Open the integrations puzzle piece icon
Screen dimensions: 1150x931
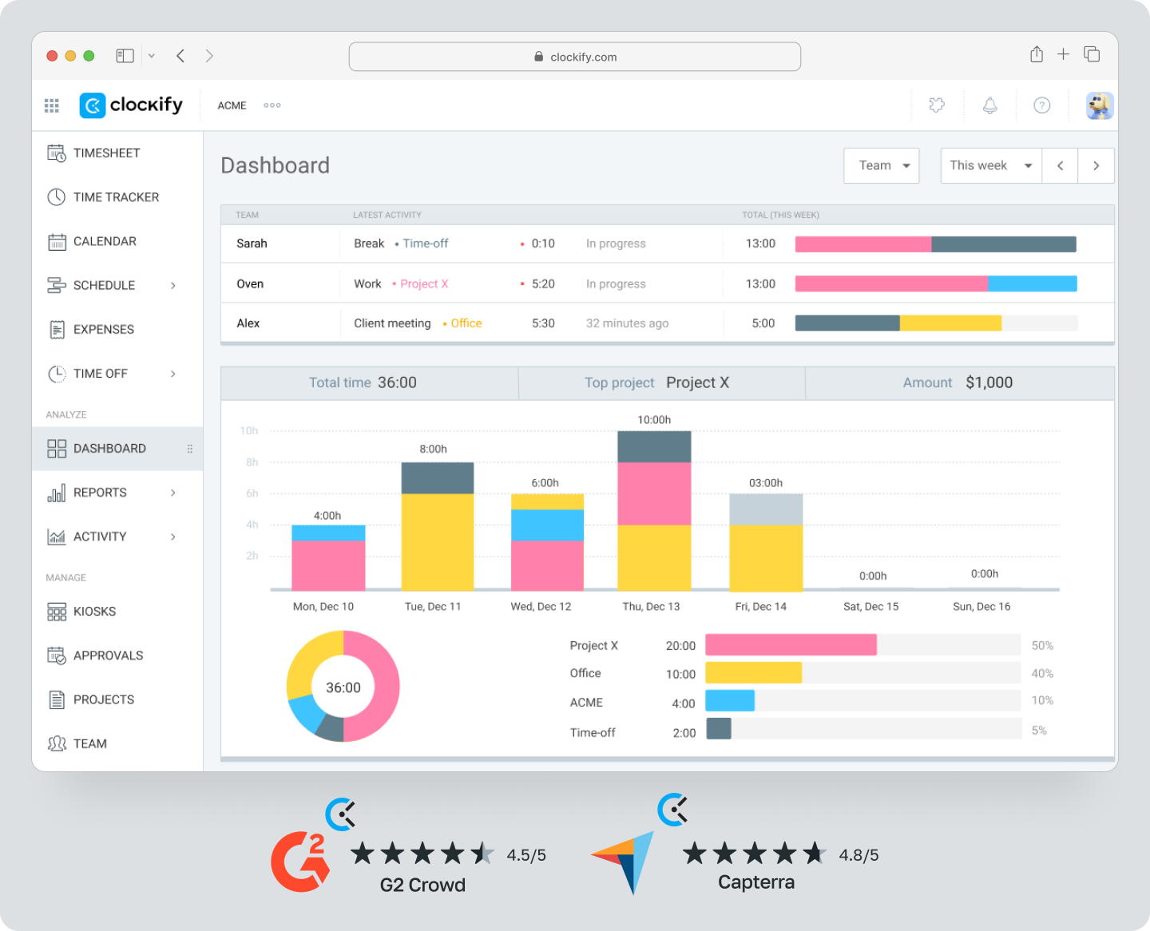click(x=937, y=105)
